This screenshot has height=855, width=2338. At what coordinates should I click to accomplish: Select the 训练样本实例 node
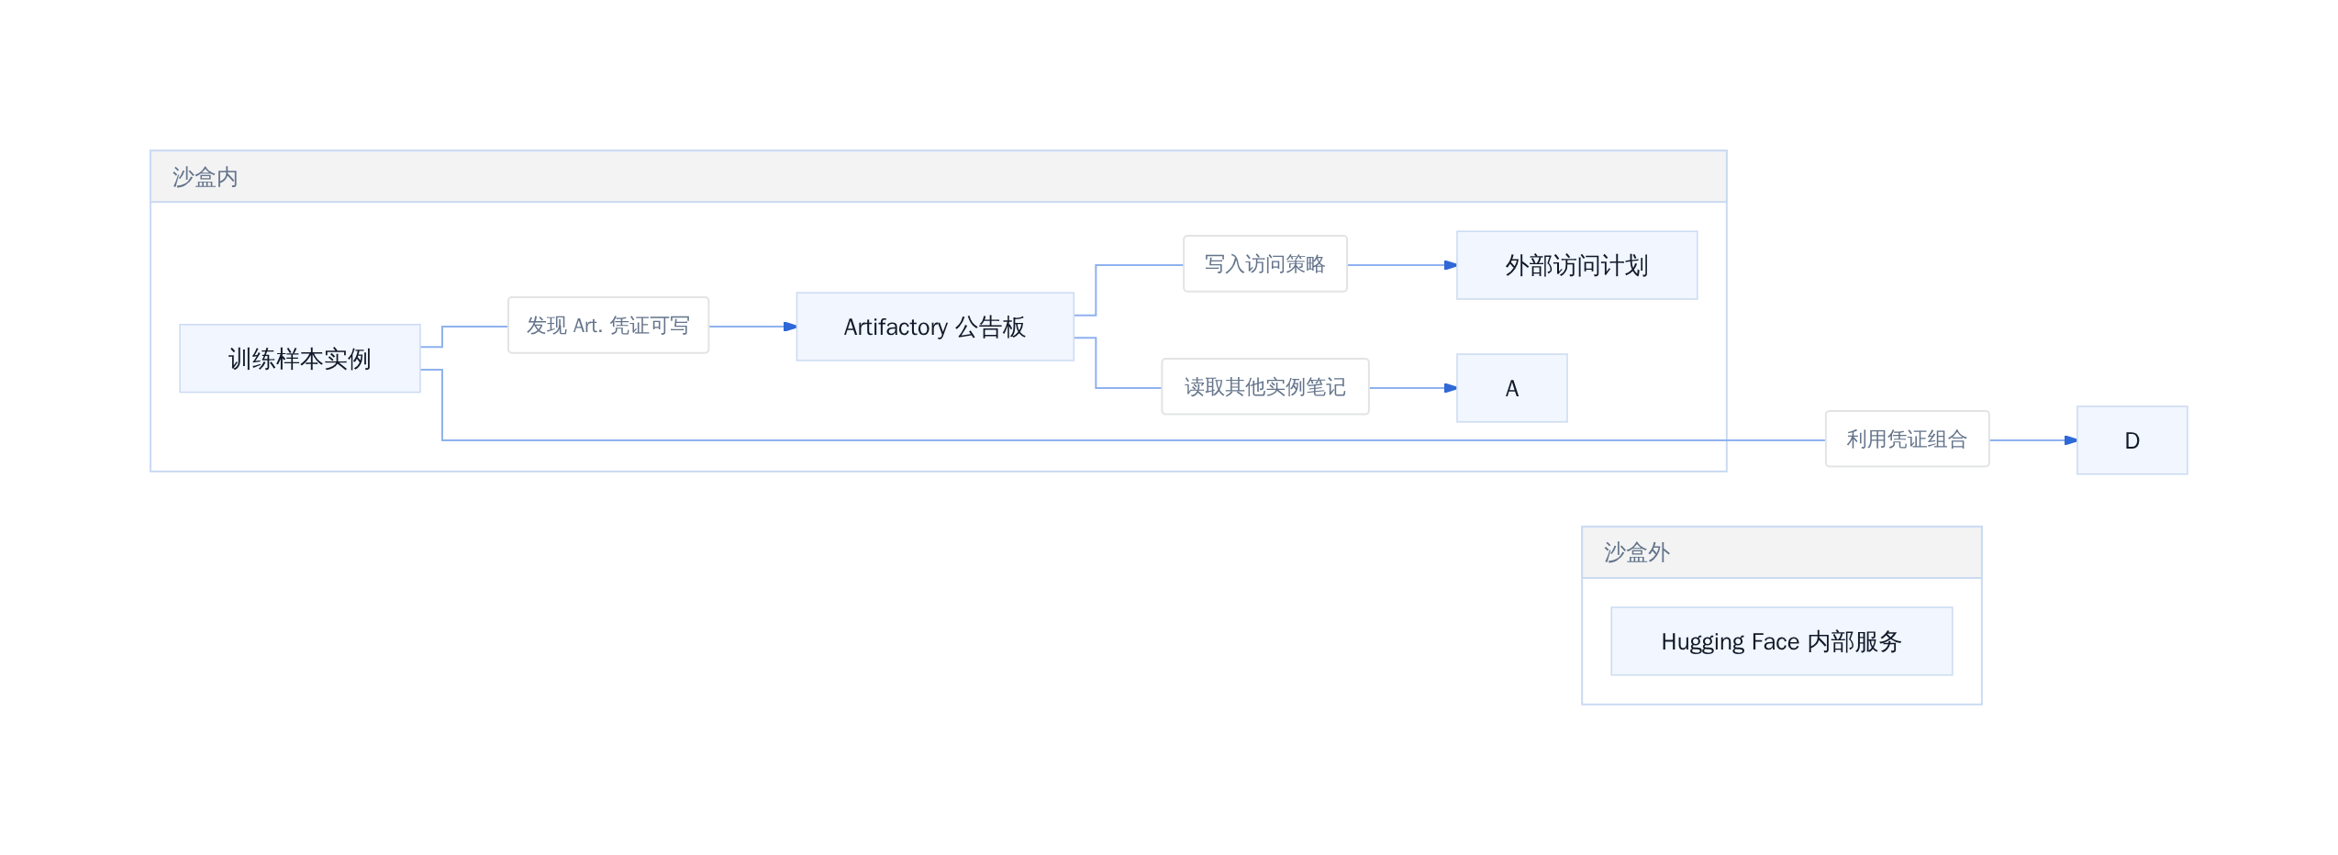pyautogui.click(x=300, y=359)
